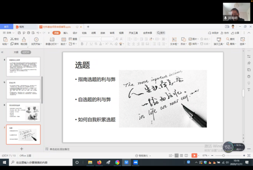Viewport: 253px width, 170px height.
Task: Increase font size with A+ icon
Action: tap(117, 39)
